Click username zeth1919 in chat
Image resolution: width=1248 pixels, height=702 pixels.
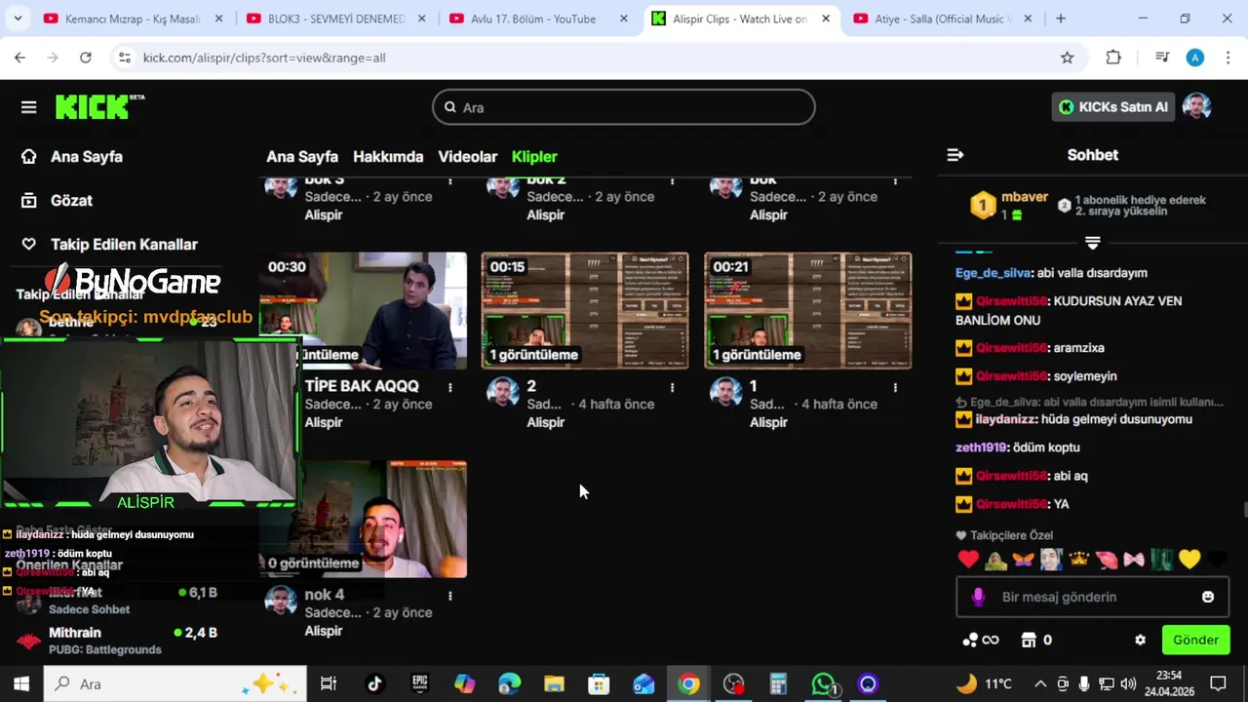pyautogui.click(x=981, y=448)
